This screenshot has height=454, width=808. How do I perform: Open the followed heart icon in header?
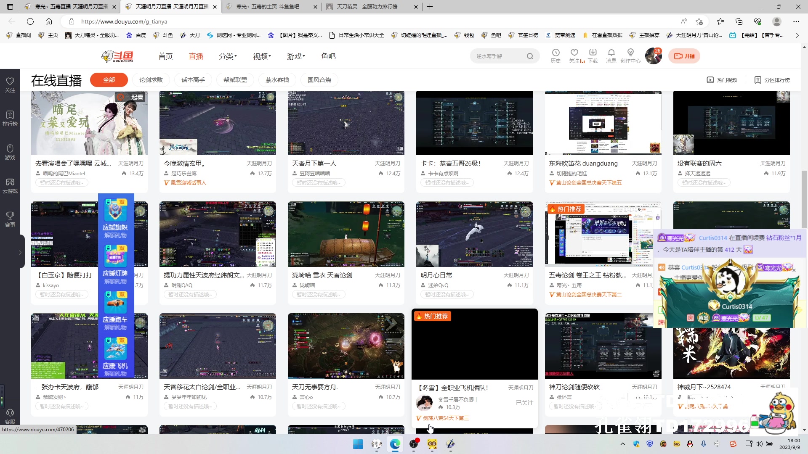pos(574,53)
